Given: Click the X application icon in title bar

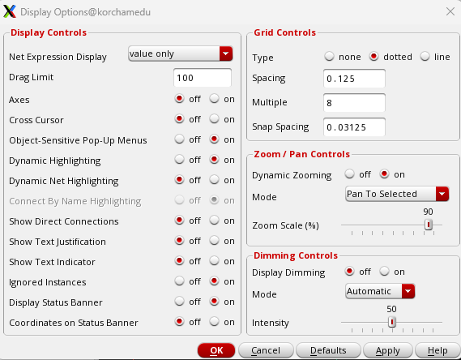Looking at the screenshot, I should (x=10, y=12).
